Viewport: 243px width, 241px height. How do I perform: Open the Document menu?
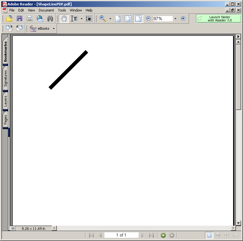[46, 10]
